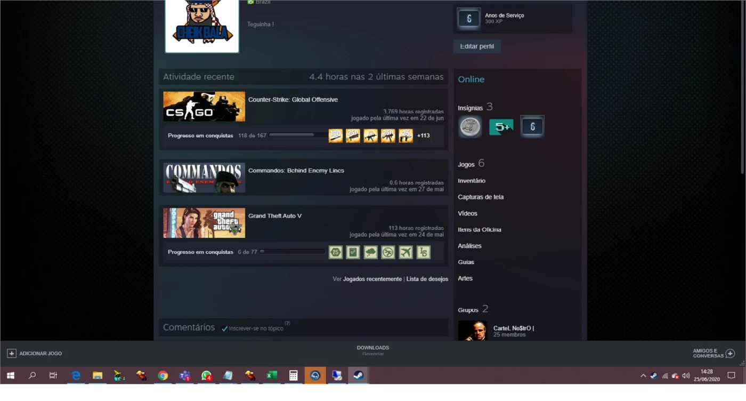The height and width of the screenshot is (401, 746).
Task: Open friends chat bubble icon
Action: click(x=730, y=353)
